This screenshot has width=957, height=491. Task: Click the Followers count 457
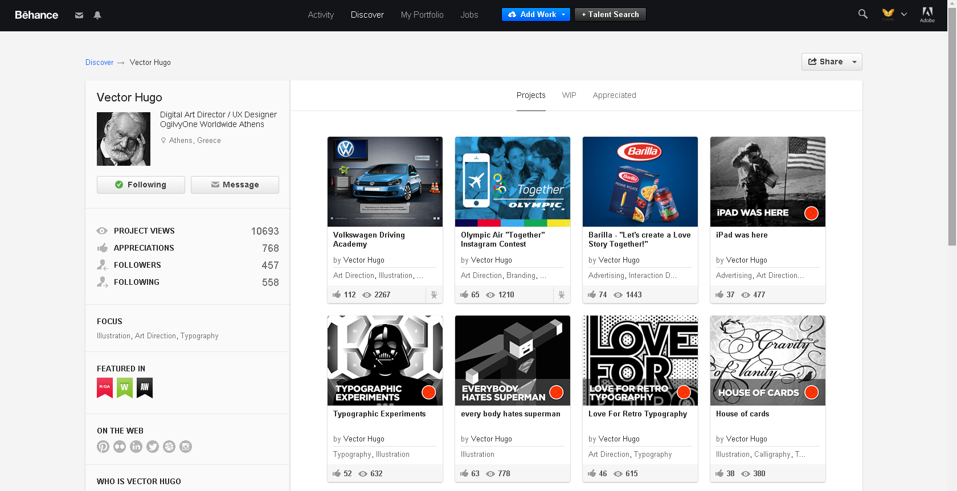pyautogui.click(x=270, y=265)
